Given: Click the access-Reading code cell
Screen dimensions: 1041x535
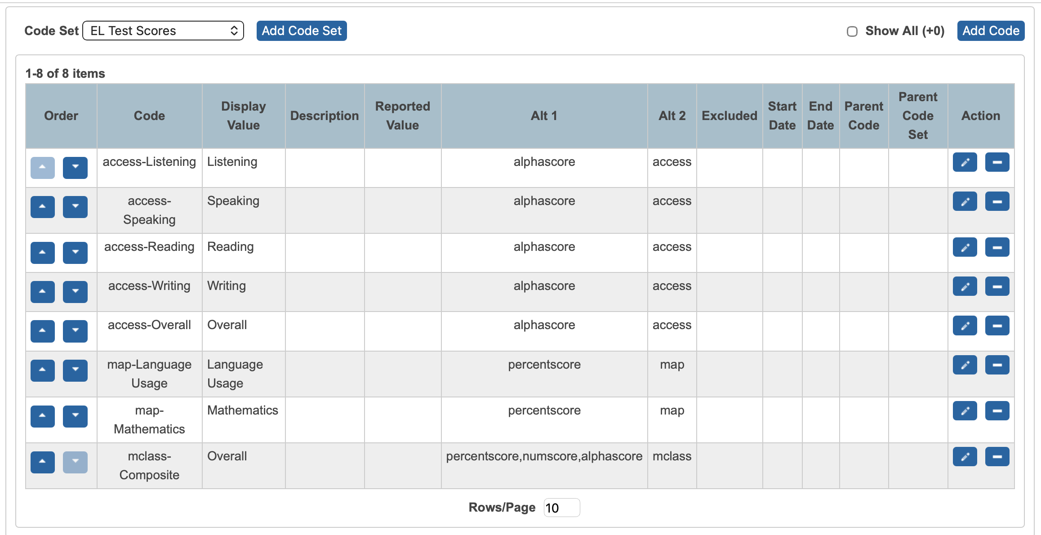Looking at the screenshot, I should click(x=149, y=253).
